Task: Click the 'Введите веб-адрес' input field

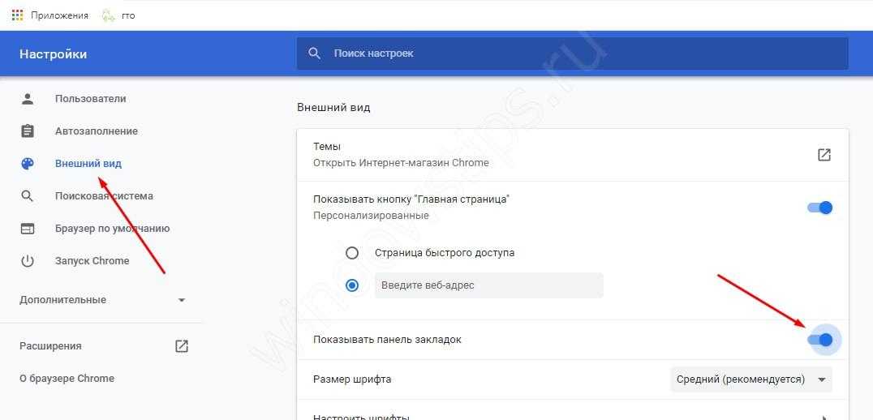Action: pyautogui.click(x=488, y=285)
